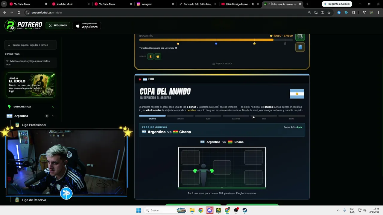Image resolution: width=383 pixels, height=215 pixels.
Task: Select Argentina in the sidebar country list
Action: pyautogui.click(x=21, y=116)
